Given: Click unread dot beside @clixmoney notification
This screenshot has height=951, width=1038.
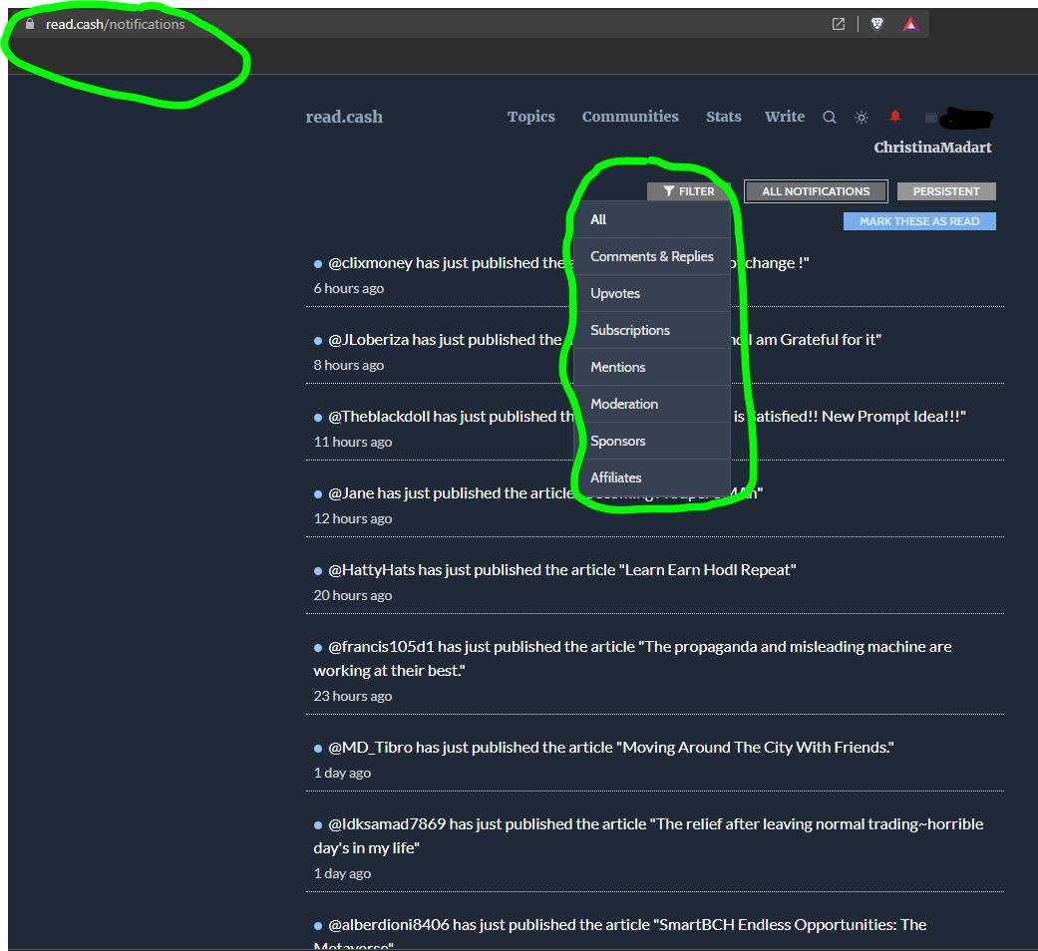Looking at the screenshot, I should tap(318, 264).
